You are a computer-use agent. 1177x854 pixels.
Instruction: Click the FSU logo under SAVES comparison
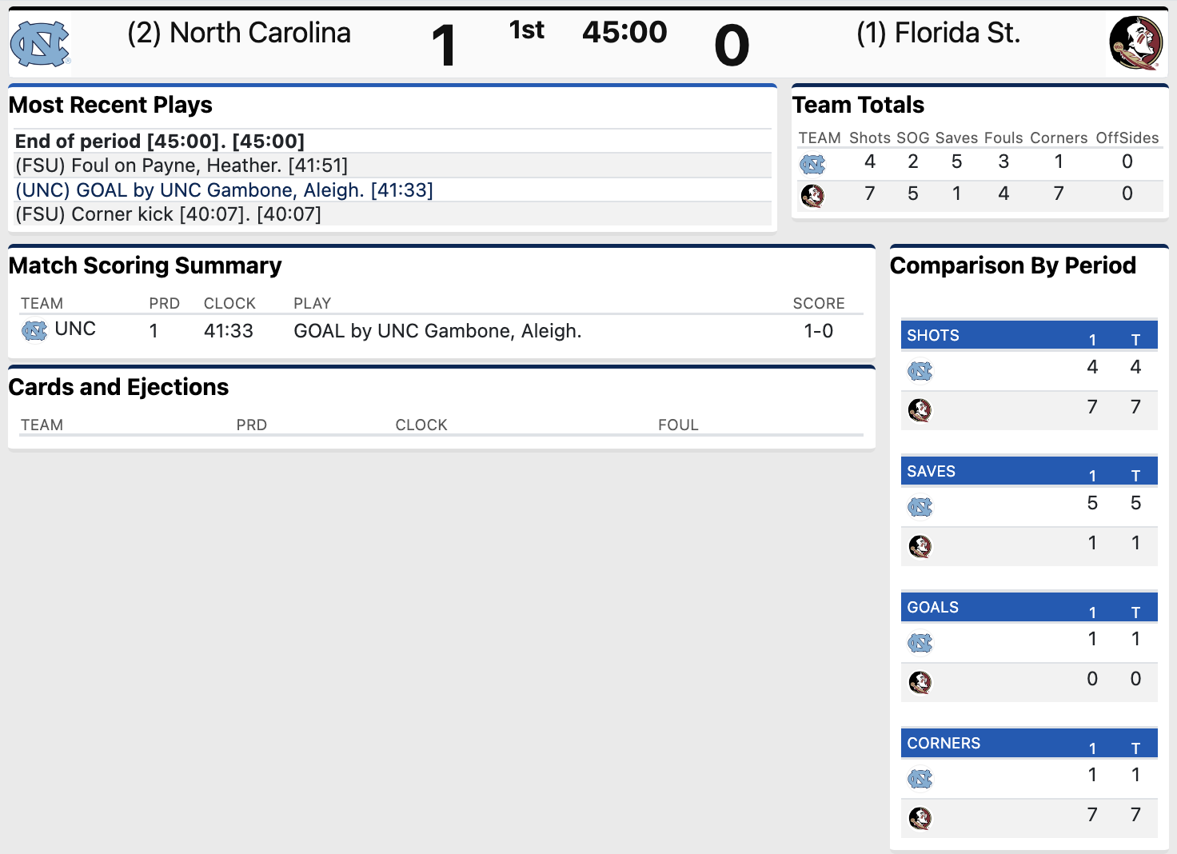[920, 546]
